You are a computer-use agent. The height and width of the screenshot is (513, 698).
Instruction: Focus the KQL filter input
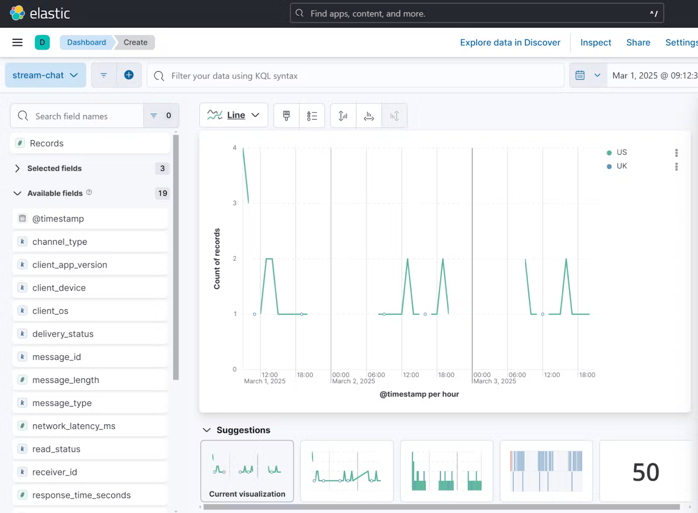click(356, 76)
